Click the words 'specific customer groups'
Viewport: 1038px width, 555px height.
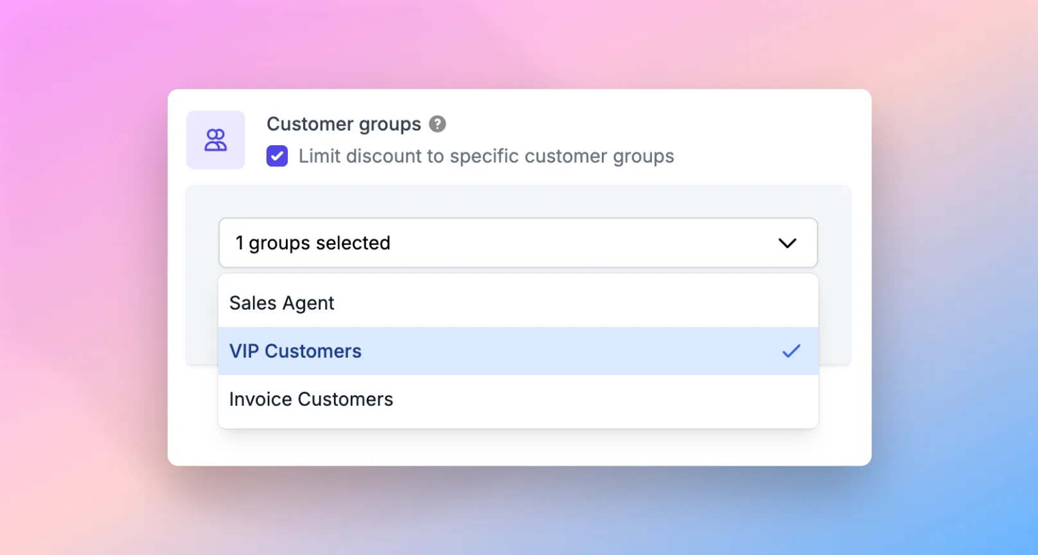click(562, 156)
